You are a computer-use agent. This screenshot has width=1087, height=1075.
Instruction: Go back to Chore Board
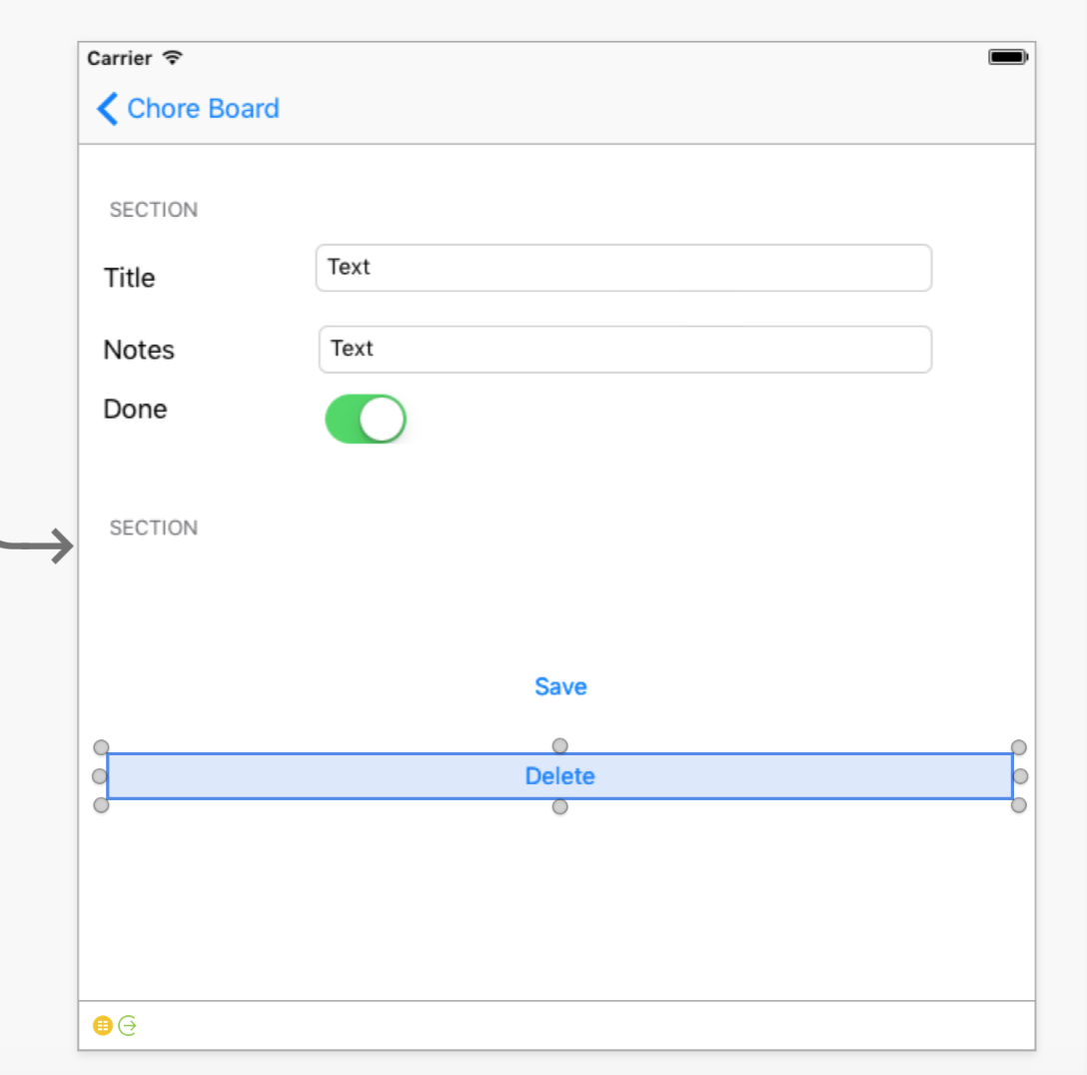(x=188, y=109)
